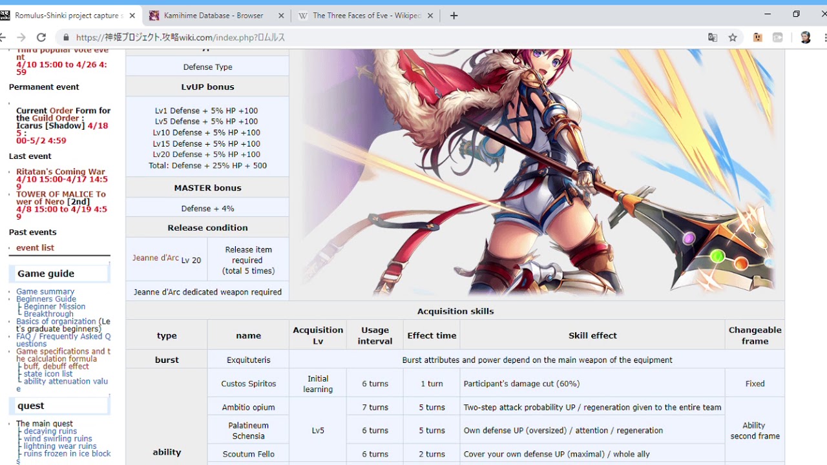Open the orange extension icon in toolbar
Screen dimensions: 827x465
[x=757, y=37]
